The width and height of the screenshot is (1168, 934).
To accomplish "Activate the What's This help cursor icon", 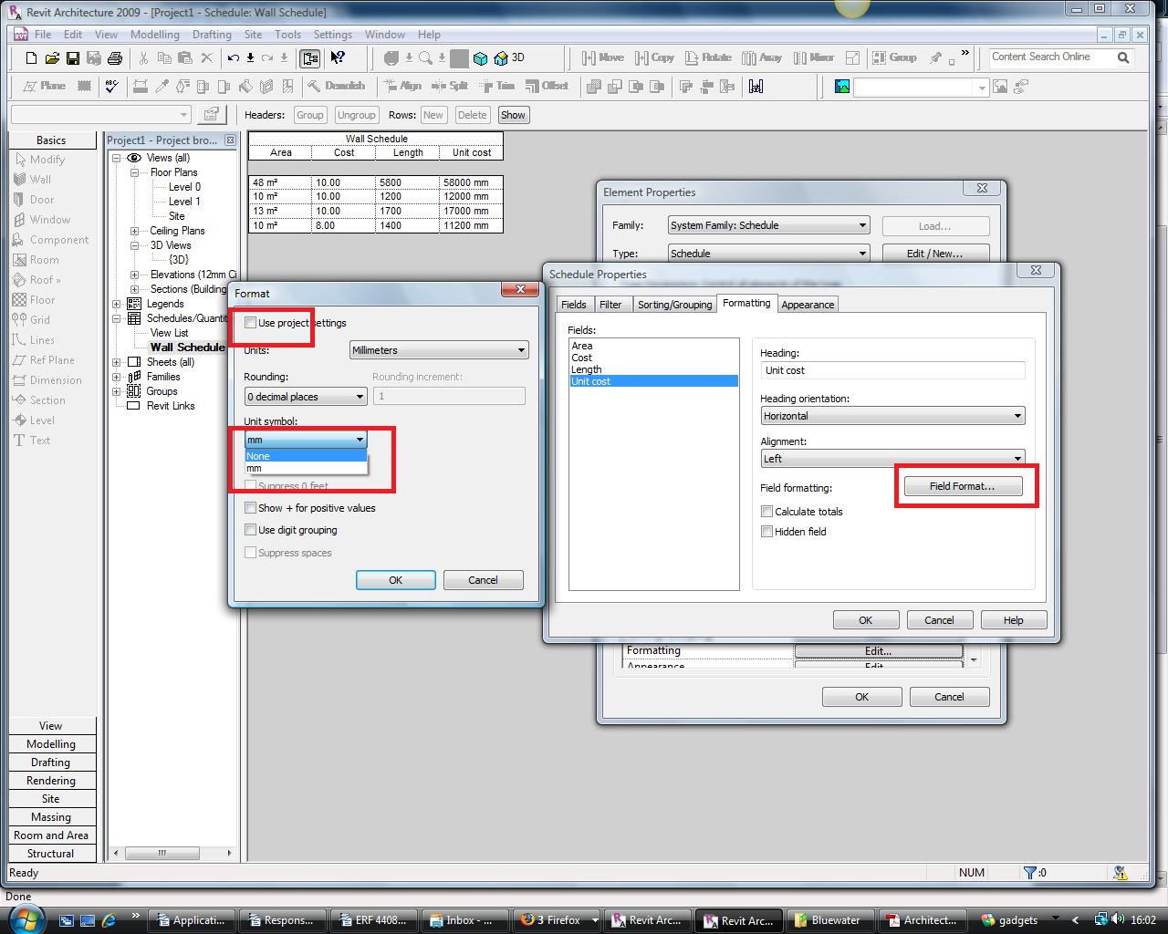I will [338, 58].
